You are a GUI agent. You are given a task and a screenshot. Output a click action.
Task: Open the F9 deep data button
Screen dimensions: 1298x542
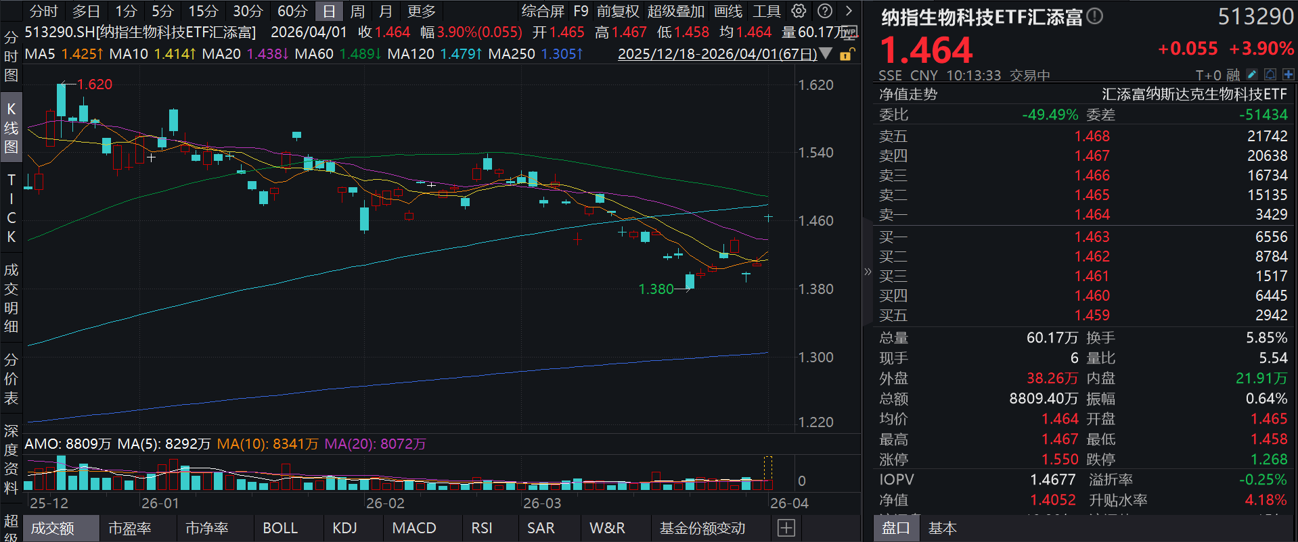pos(580,11)
